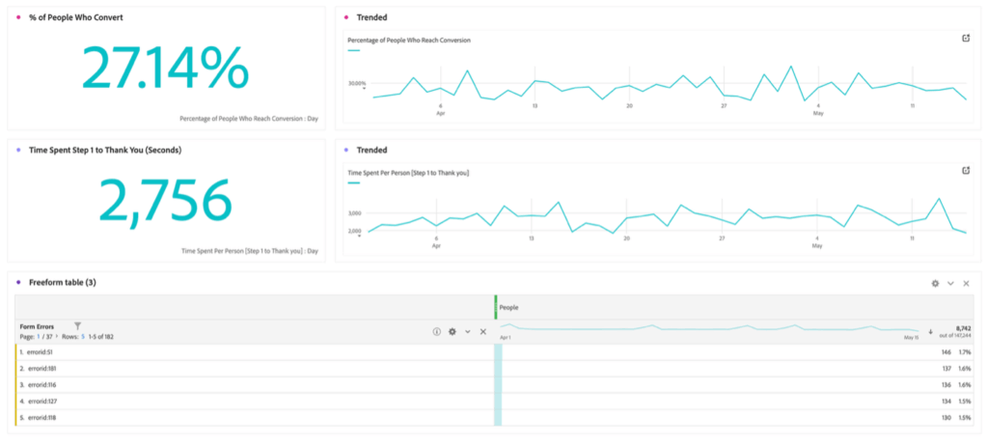Click the 137 value cell

click(x=946, y=369)
